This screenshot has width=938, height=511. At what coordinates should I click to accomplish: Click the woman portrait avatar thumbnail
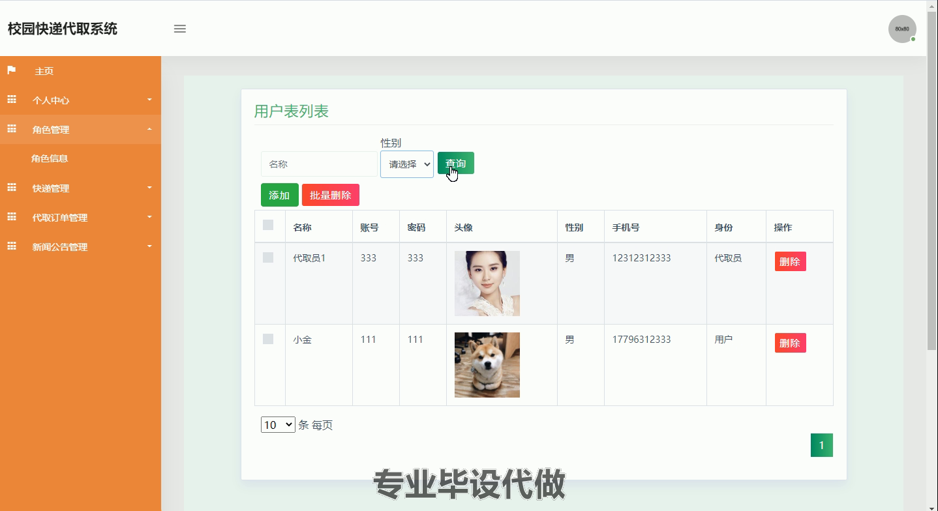pos(487,284)
